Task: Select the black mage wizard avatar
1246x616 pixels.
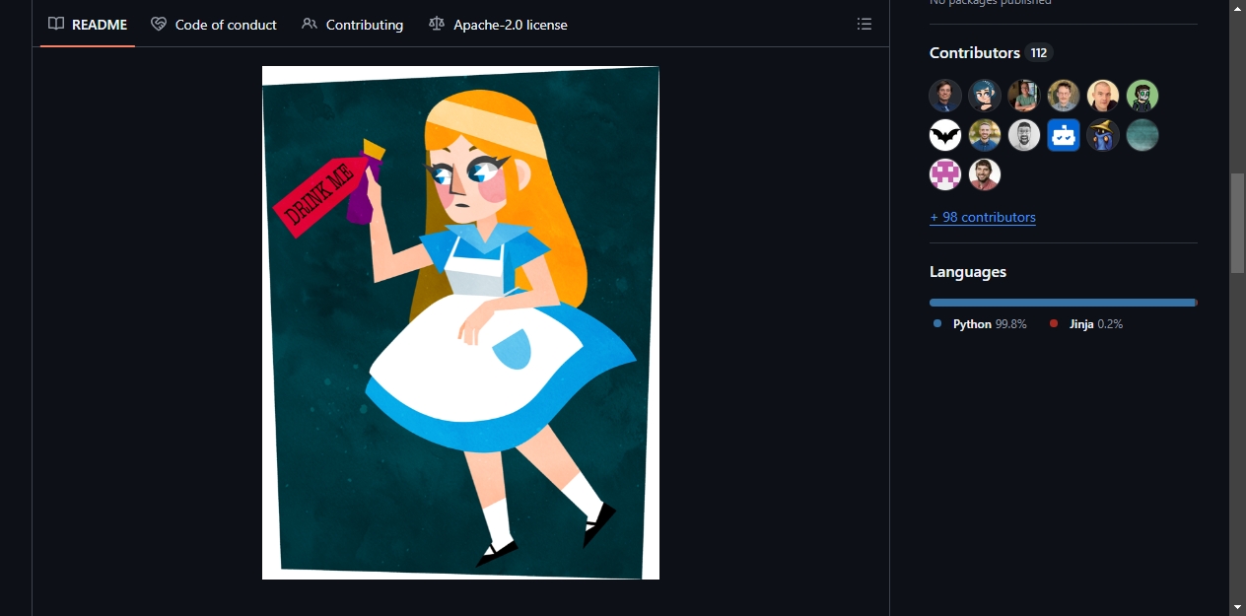Action: [x=1103, y=135]
